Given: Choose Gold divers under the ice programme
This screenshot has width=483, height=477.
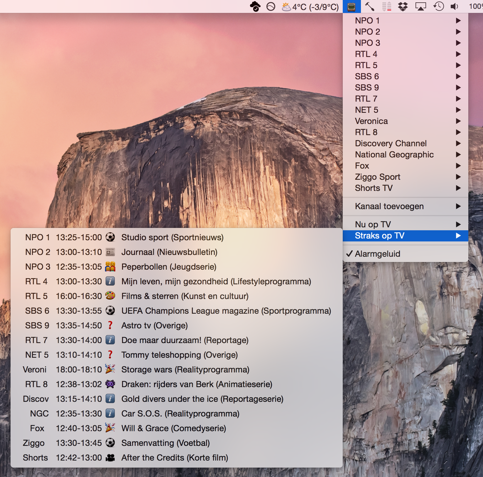Looking at the screenshot, I should tap(202, 399).
